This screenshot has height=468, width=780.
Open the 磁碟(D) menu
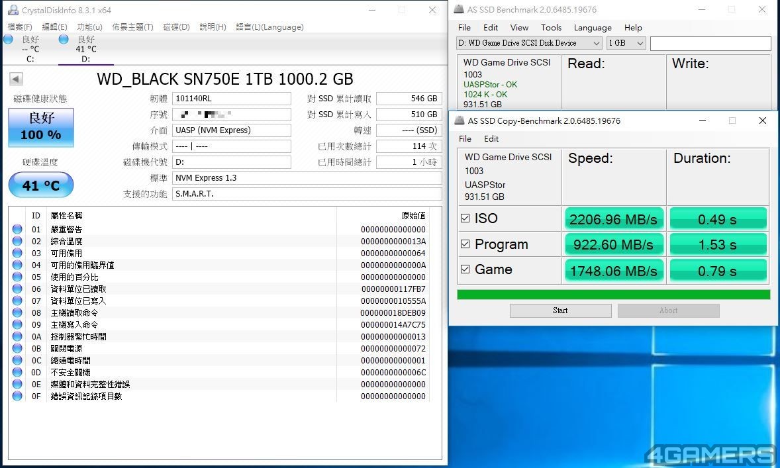point(177,27)
